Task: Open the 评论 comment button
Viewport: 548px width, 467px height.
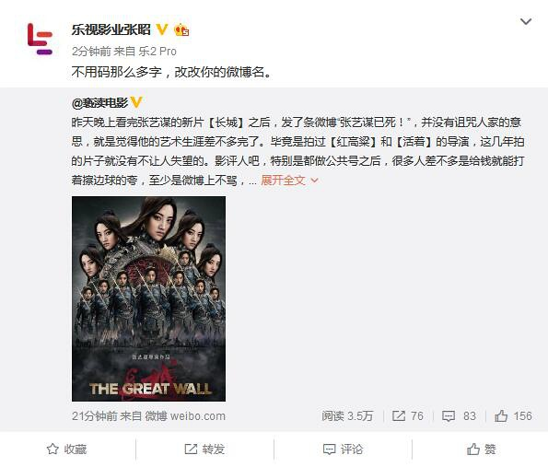Action: [x=343, y=449]
